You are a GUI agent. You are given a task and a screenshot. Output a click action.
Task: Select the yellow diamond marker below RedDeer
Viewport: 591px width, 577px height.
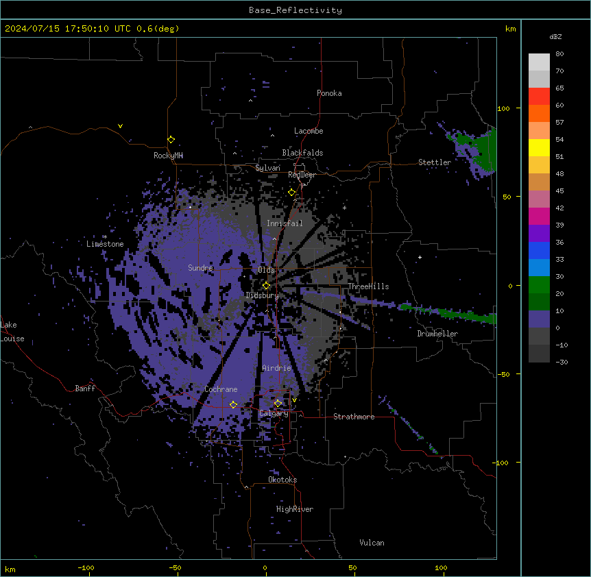tap(291, 193)
